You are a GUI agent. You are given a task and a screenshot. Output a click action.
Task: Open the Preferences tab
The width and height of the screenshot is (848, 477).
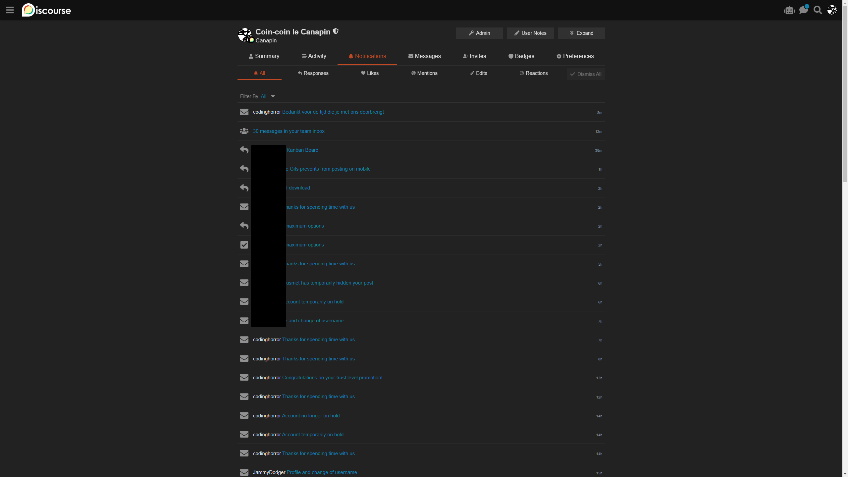pyautogui.click(x=575, y=56)
